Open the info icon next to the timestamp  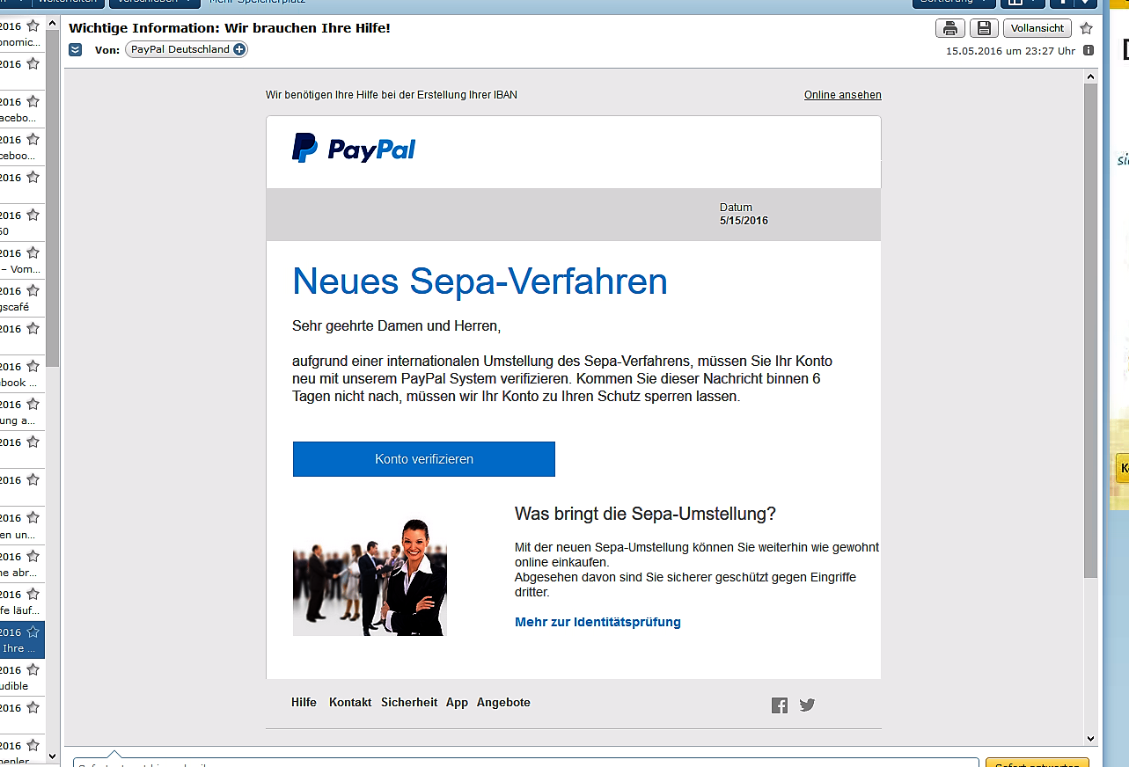click(1089, 50)
